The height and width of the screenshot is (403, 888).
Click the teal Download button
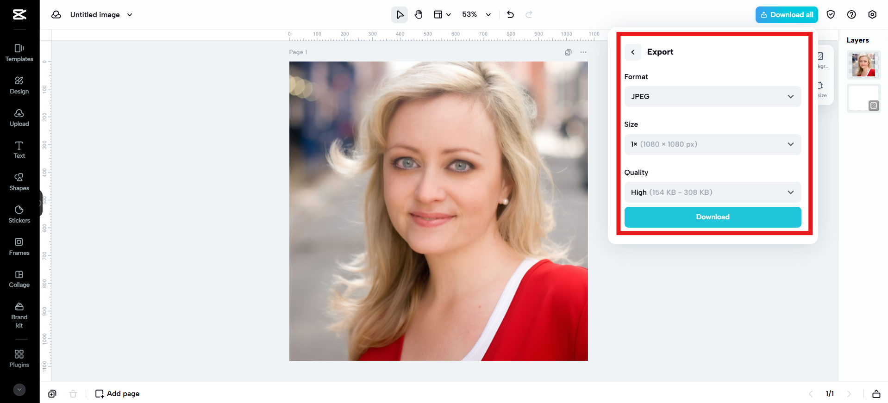point(712,217)
